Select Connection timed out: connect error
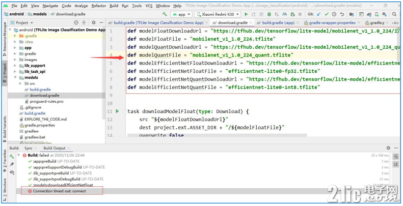Viewport: 403px width, 206px height. click(x=59, y=191)
